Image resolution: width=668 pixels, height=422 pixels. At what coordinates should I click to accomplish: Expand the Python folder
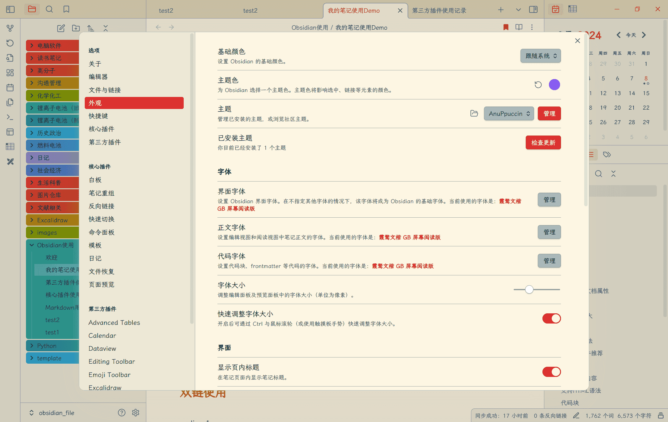(32, 346)
